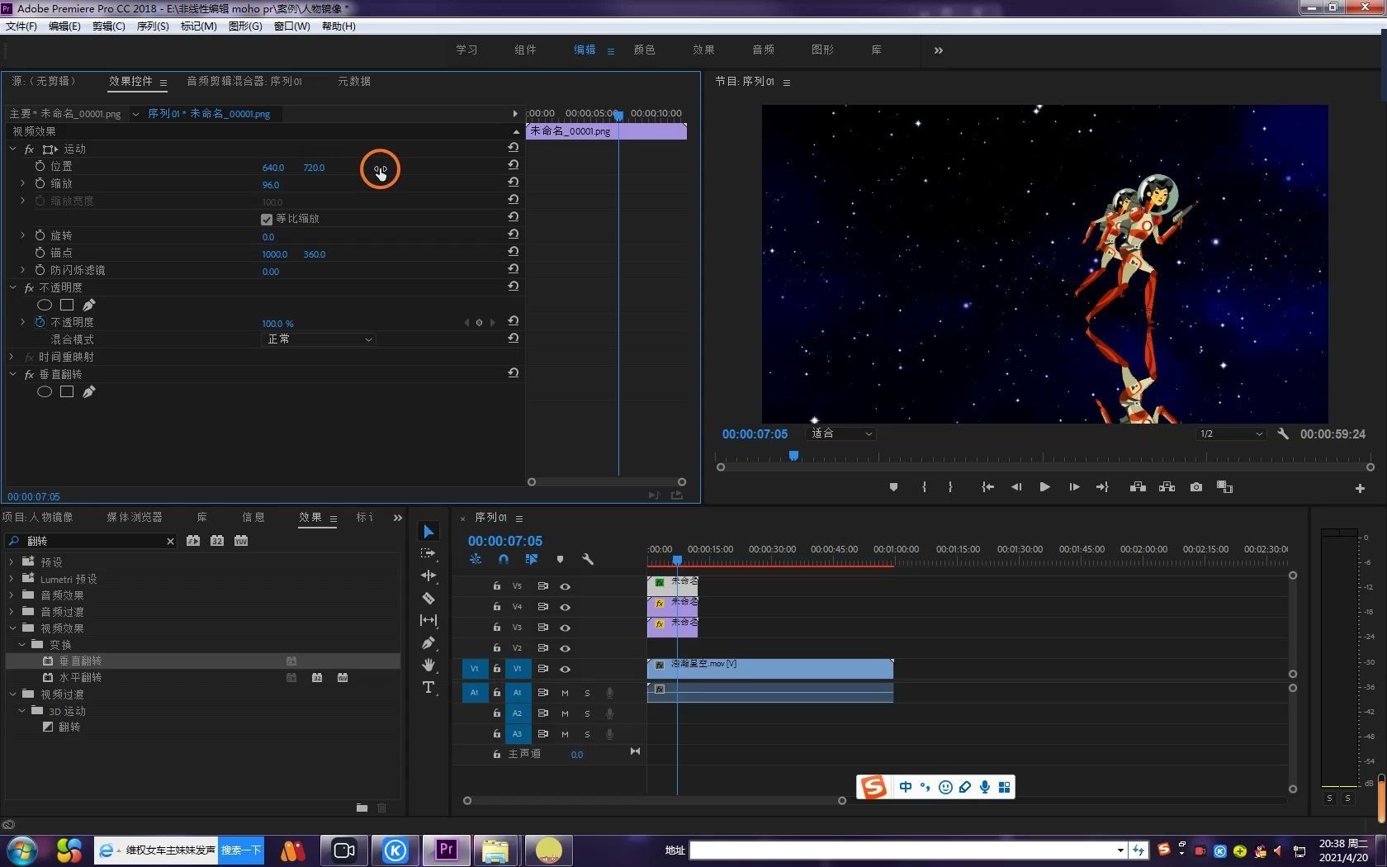The width and height of the screenshot is (1387, 867).
Task: Click the Program monitor playhead marker
Action: 793,456
